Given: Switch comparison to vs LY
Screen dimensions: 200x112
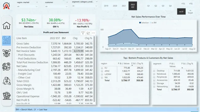Looking at the screenshot, I should (x=181, y=12).
